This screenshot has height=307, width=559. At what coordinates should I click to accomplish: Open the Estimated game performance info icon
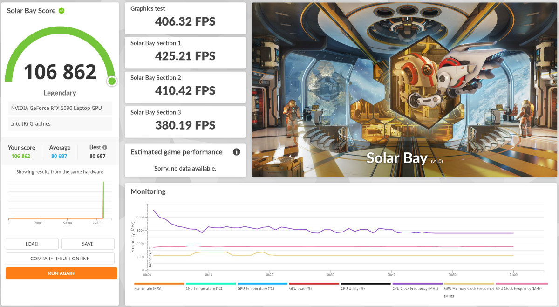click(236, 152)
